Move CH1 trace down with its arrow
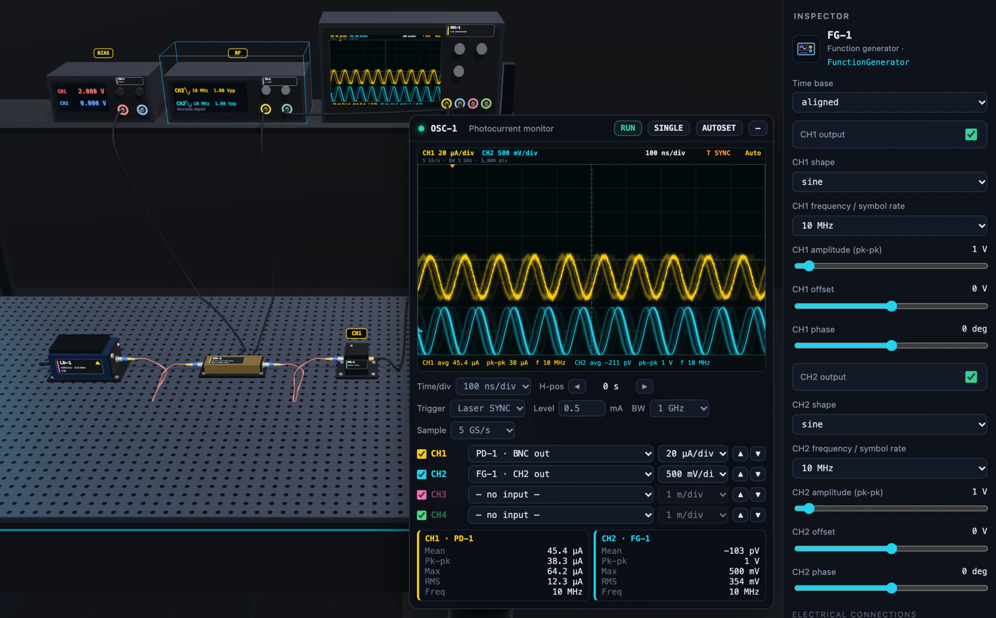 click(x=758, y=454)
